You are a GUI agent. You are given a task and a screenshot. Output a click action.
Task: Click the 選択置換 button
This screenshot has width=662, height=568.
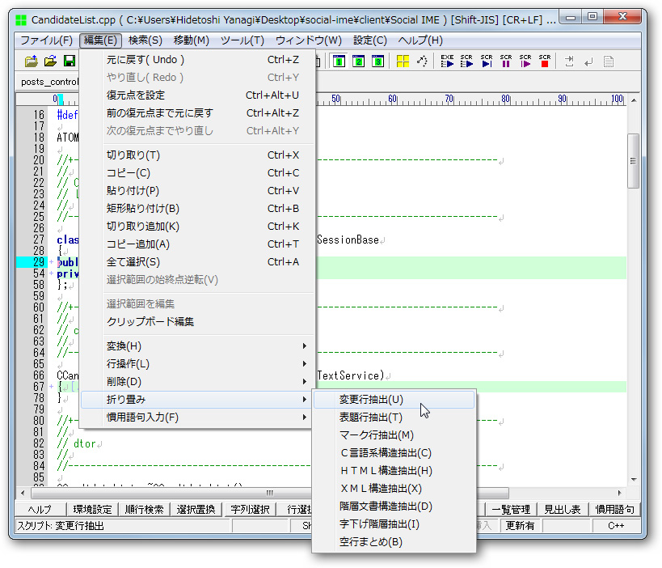[x=196, y=509]
